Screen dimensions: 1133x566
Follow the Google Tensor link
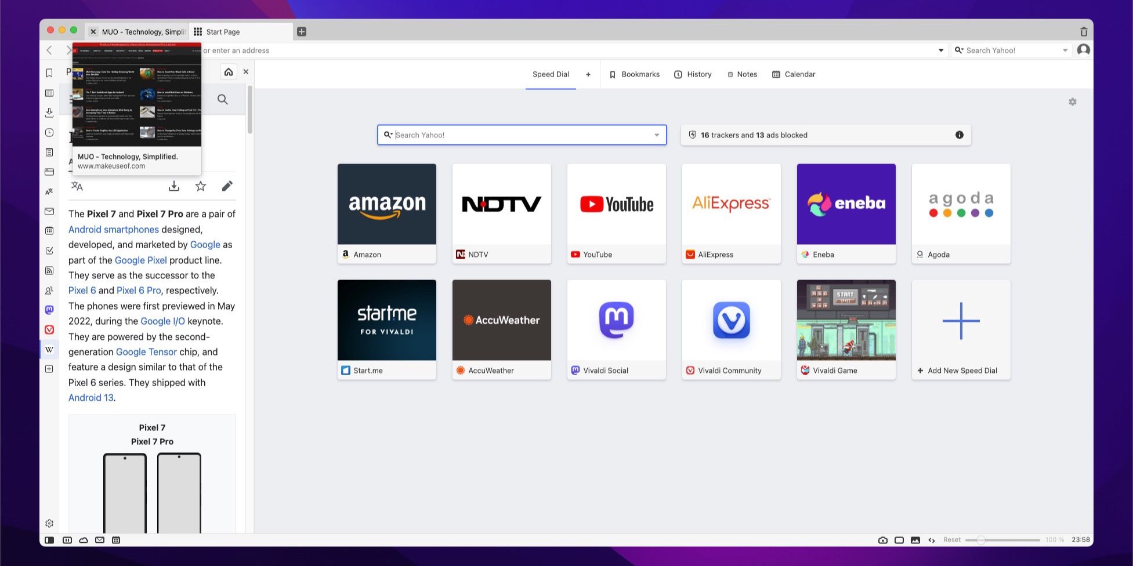point(146,352)
